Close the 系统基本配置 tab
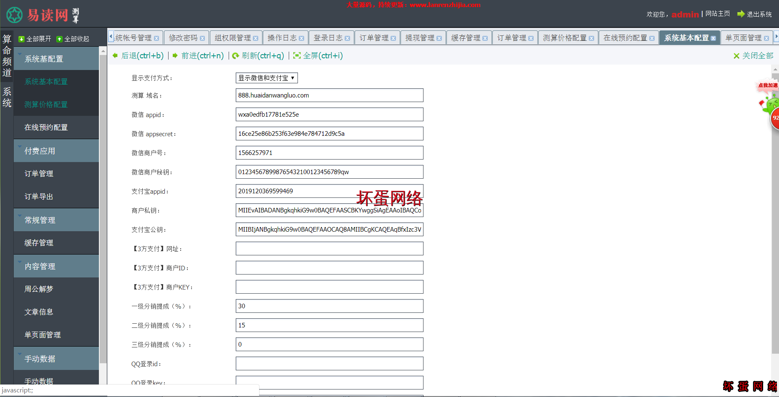This screenshot has width=779, height=397. tap(713, 38)
